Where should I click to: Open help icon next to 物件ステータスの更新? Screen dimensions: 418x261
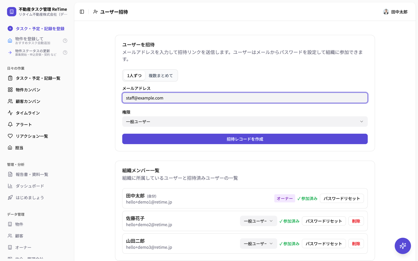point(65,52)
